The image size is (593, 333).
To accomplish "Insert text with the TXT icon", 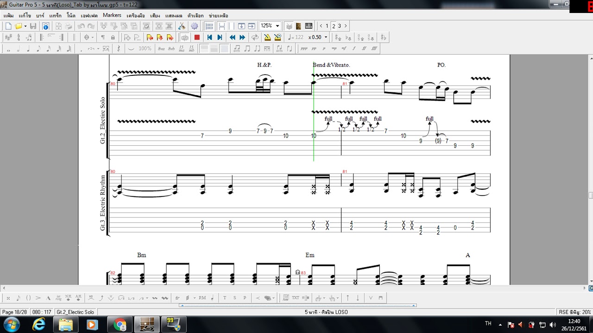I will pyautogui.click(x=296, y=298).
